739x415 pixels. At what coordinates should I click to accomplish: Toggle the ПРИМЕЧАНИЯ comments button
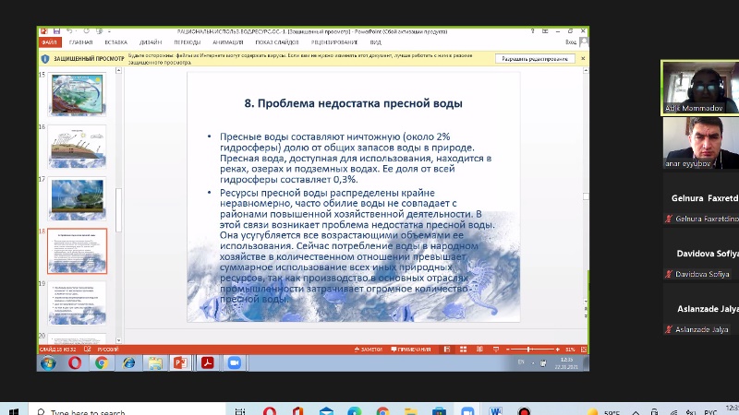411,350
